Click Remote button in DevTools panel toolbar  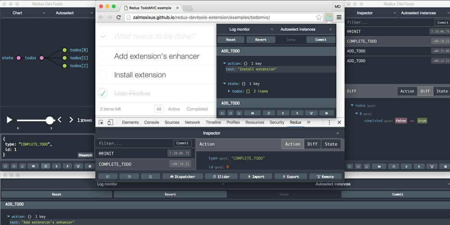325,176
